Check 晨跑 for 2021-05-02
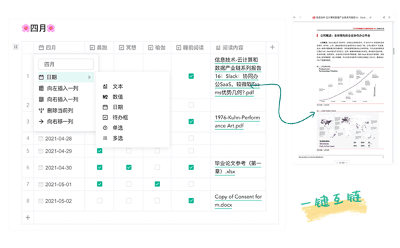Image resolution: width=400 pixels, height=248 pixels. point(100,201)
